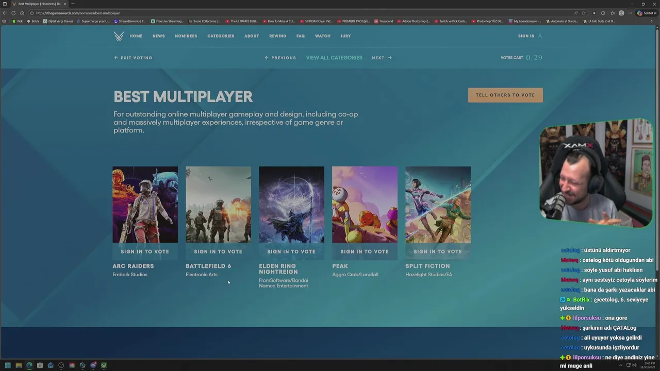Image resolution: width=660 pixels, height=371 pixels.
Task: Open VIEW ALL CATEGORIES
Action: click(x=334, y=58)
